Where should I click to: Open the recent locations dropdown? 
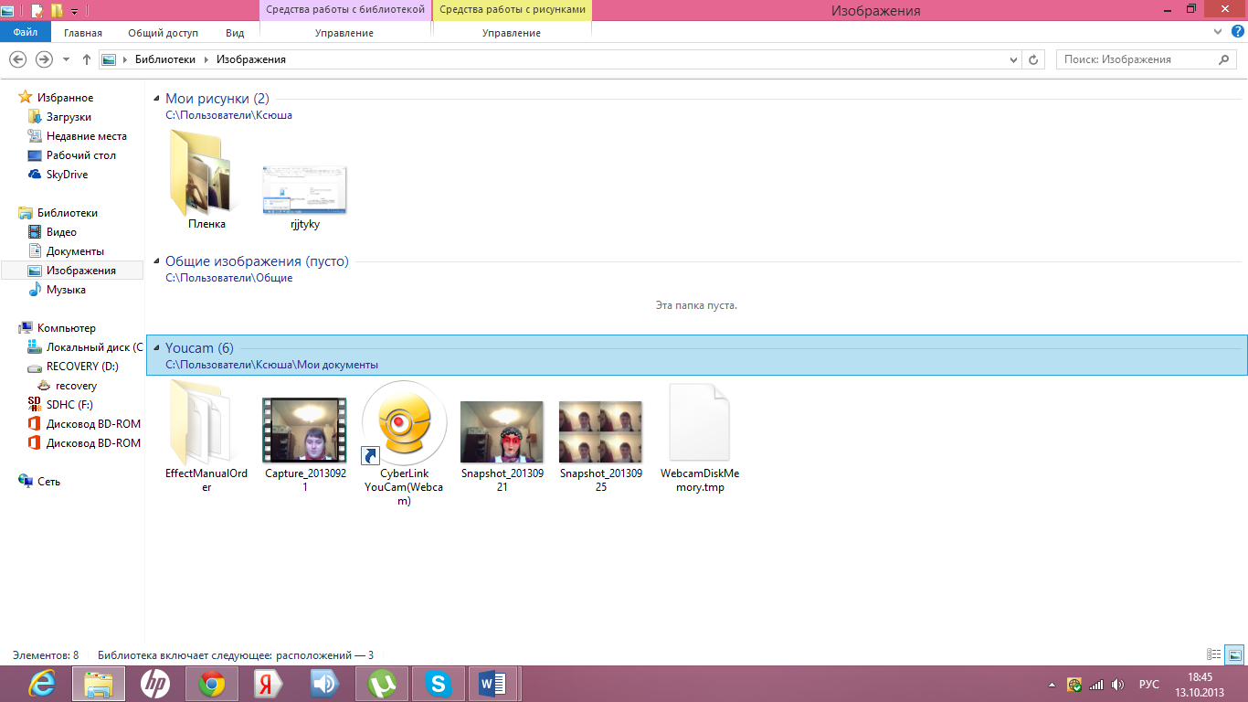66,59
